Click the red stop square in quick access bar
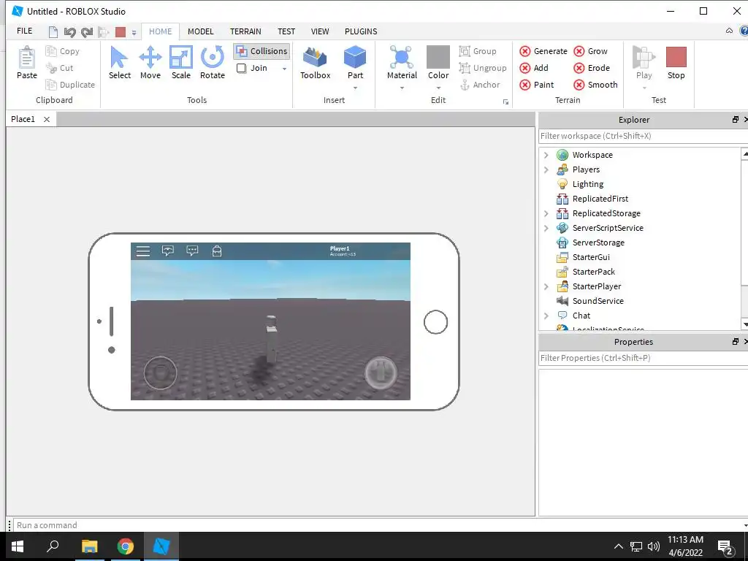Screen dimensions: 748x561 [x=121, y=32]
